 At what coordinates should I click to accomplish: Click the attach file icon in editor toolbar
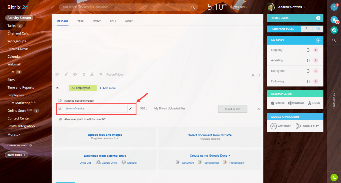coord(57,74)
